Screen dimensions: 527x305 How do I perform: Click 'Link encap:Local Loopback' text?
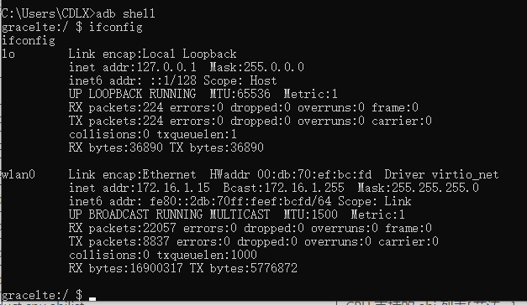point(153,54)
